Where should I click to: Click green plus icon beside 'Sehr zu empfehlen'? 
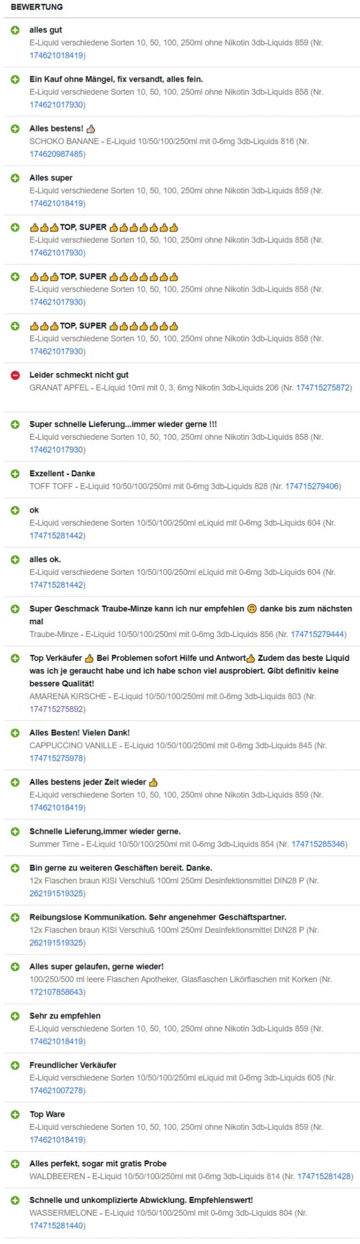(x=15, y=1016)
